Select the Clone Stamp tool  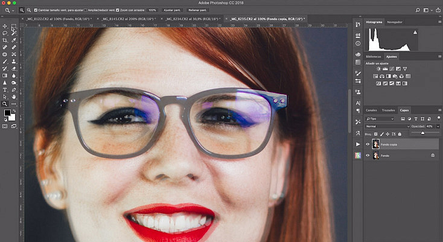(x=13, y=62)
